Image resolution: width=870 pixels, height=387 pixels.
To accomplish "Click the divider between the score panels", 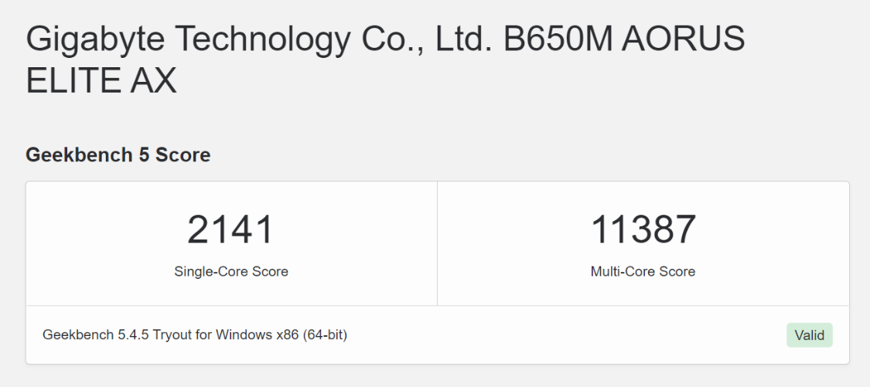I will pyautogui.click(x=437, y=243).
